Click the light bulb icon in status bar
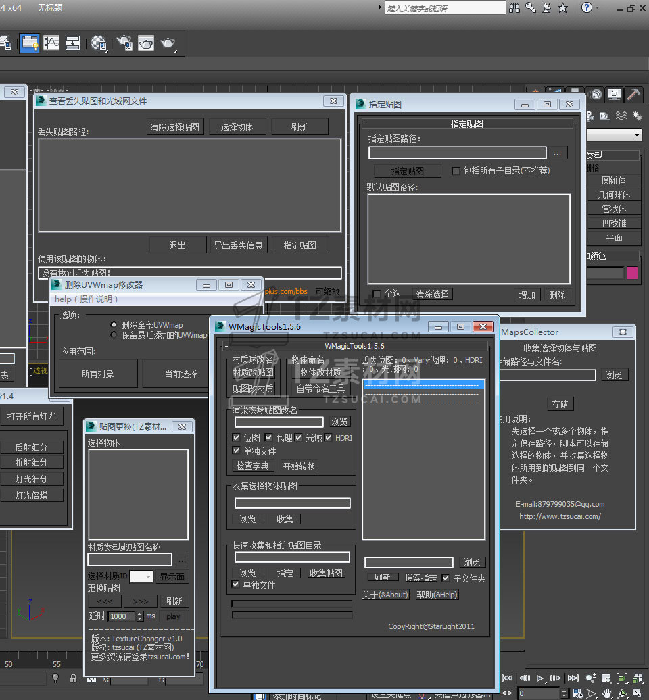Screen dimensions: 649x700 55,678
